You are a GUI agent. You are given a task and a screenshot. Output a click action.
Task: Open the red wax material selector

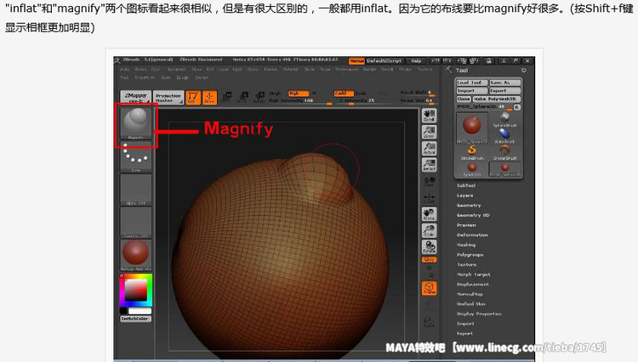(x=136, y=255)
